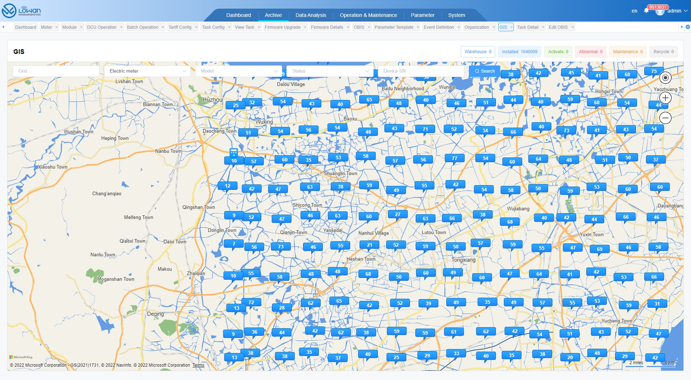Switch language via en selector

click(634, 11)
